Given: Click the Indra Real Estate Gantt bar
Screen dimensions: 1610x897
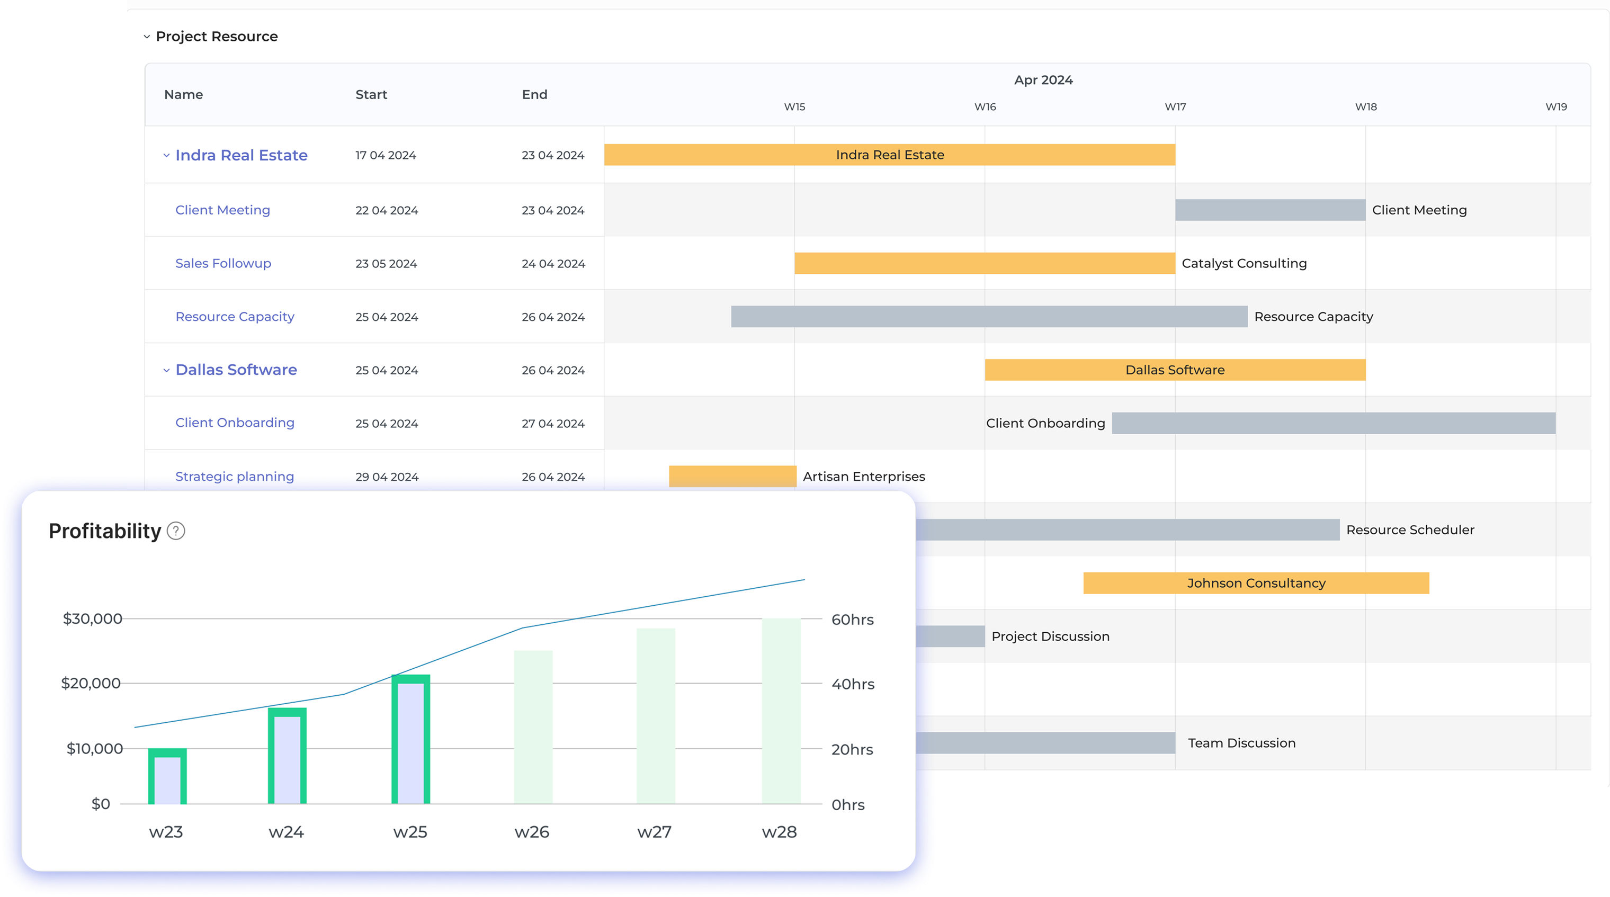Looking at the screenshot, I should pyautogui.click(x=889, y=155).
